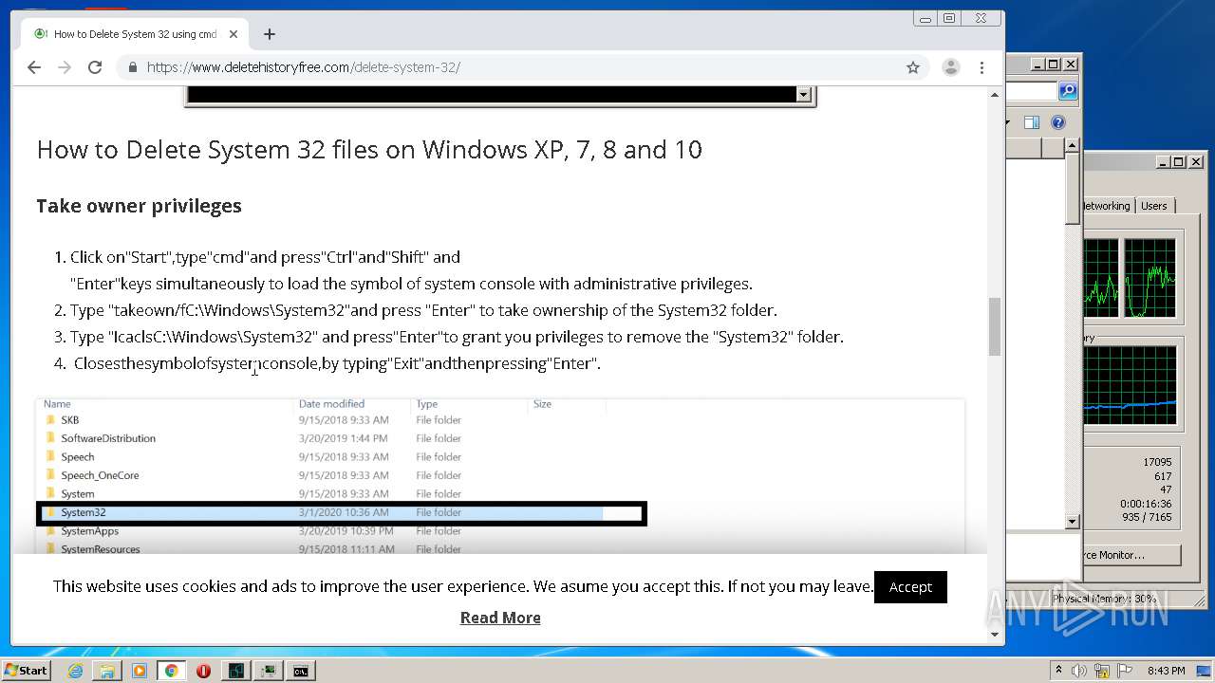Open Chrome's three-dot menu
Viewport: 1215px width, 683px height.
coord(981,67)
